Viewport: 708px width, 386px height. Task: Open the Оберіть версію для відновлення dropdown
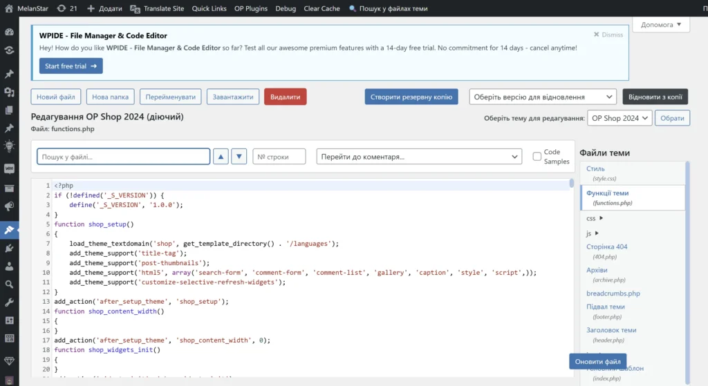coord(542,97)
